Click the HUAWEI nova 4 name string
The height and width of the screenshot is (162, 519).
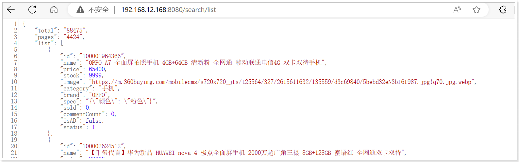[x=245, y=153]
